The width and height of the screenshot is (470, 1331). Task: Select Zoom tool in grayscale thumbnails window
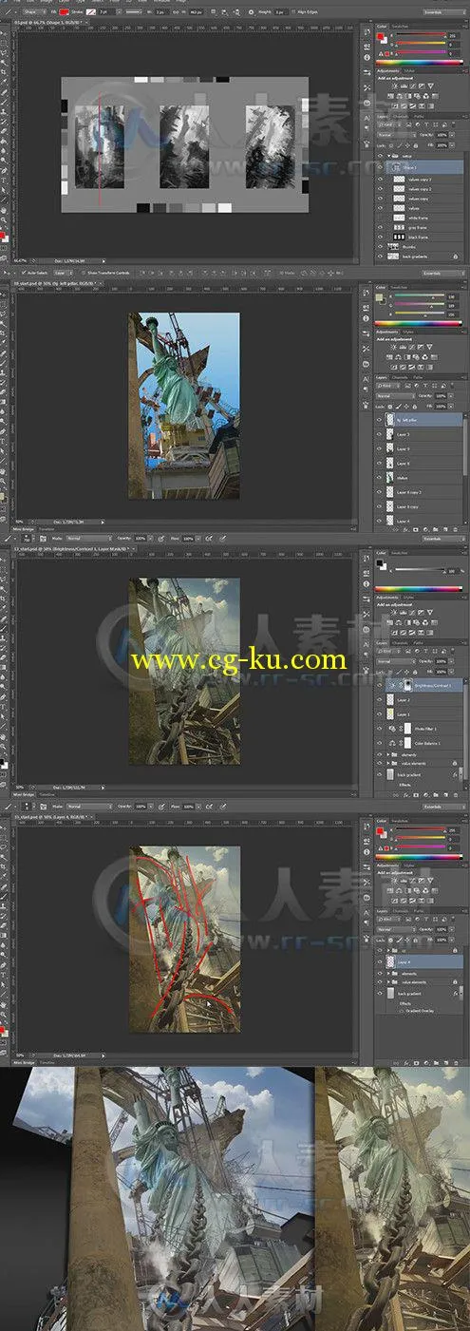coord(5,219)
